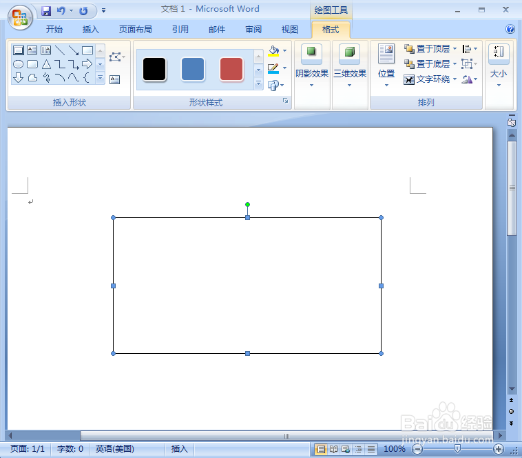Open the change shape button

click(x=275, y=86)
